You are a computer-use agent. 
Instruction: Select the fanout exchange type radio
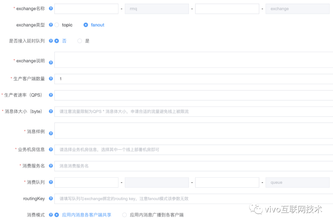(86, 25)
